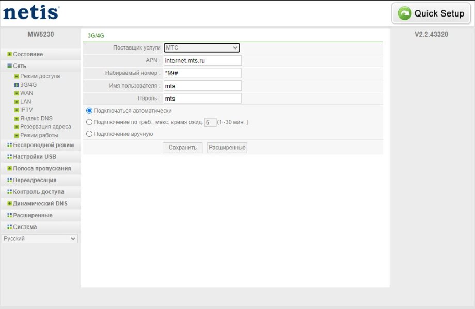This screenshot has width=475, height=309.
Task: Open Расширенные menu in sidebar
Action: click(33, 215)
